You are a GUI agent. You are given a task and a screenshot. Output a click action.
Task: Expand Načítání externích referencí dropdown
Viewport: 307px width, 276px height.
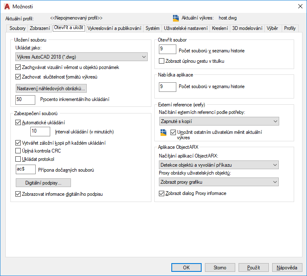(x=219, y=121)
